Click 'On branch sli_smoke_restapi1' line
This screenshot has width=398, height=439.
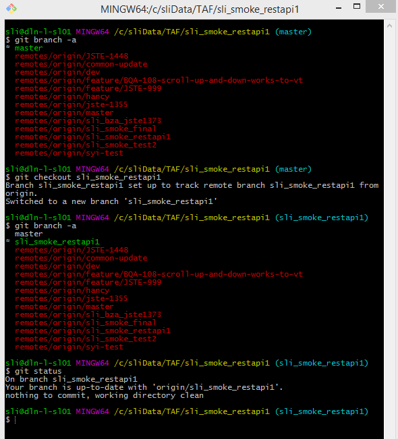[x=72, y=379]
